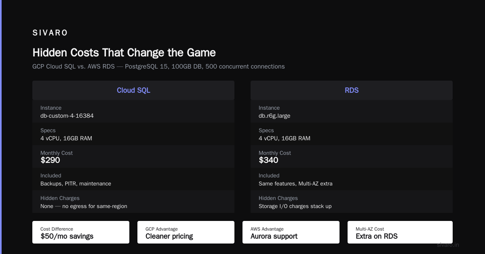Click the SIVARO logo text
This screenshot has height=254, width=485.
(50, 33)
